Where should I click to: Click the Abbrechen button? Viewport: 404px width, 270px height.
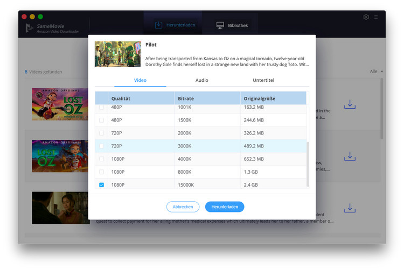coord(183,207)
